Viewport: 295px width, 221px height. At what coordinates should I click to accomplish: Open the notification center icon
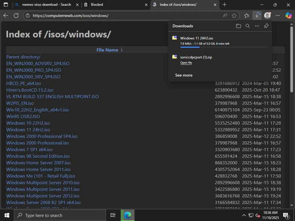[286, 216]
